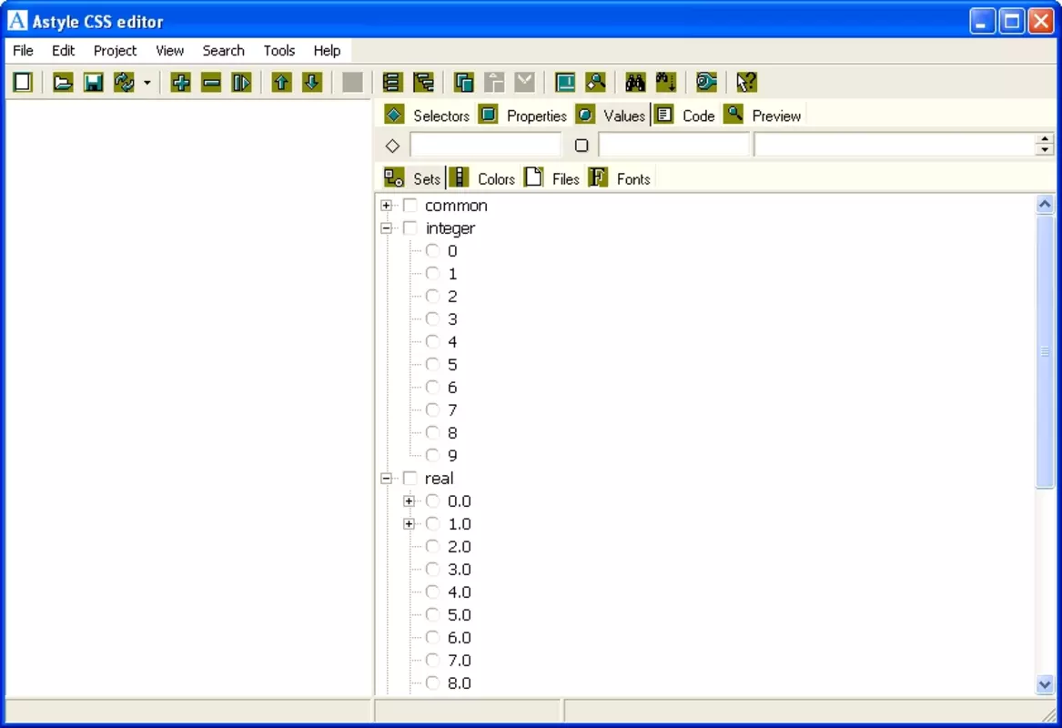
Task: Select radio button for real 2.0
Action: 433,547
